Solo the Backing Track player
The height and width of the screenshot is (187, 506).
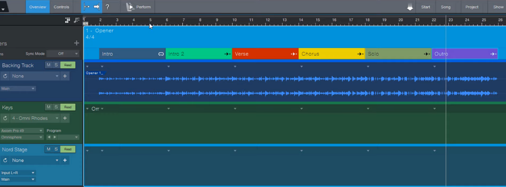pos(56,65)
